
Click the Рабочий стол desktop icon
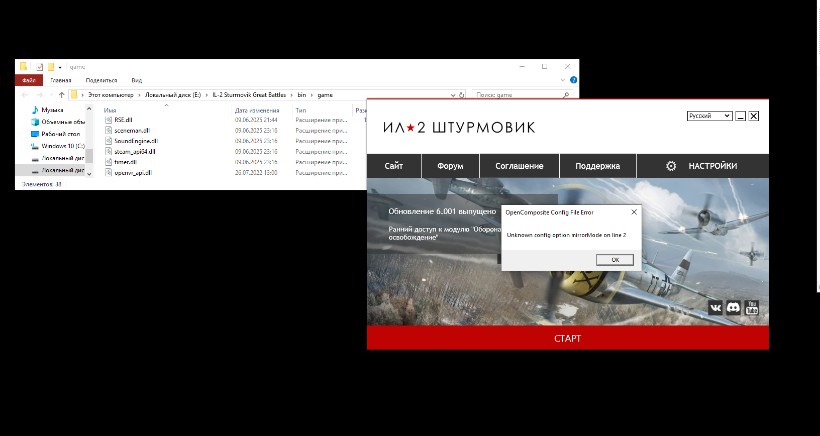tap(35, 134)
